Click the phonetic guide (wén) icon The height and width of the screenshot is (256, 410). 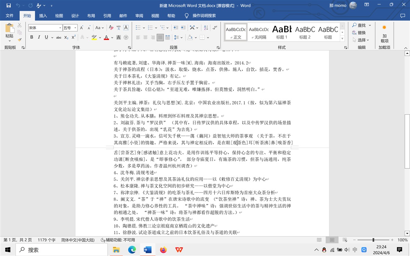point(119,28)
